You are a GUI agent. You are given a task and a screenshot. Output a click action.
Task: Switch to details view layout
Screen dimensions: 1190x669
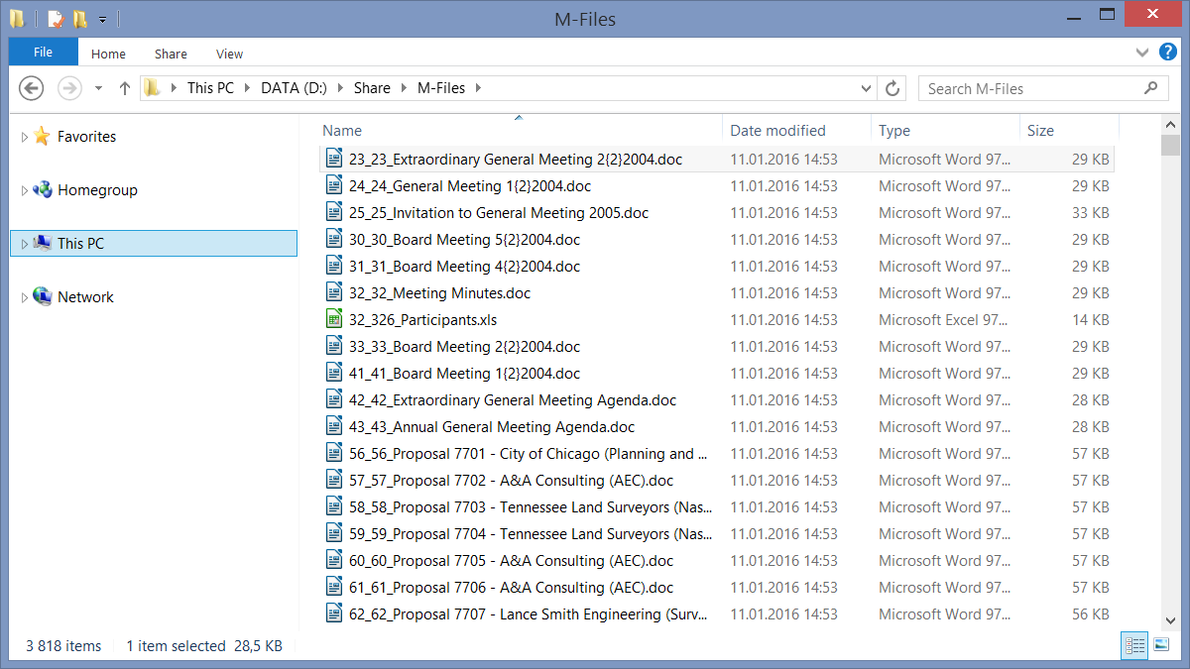(x=1134, y=645)
